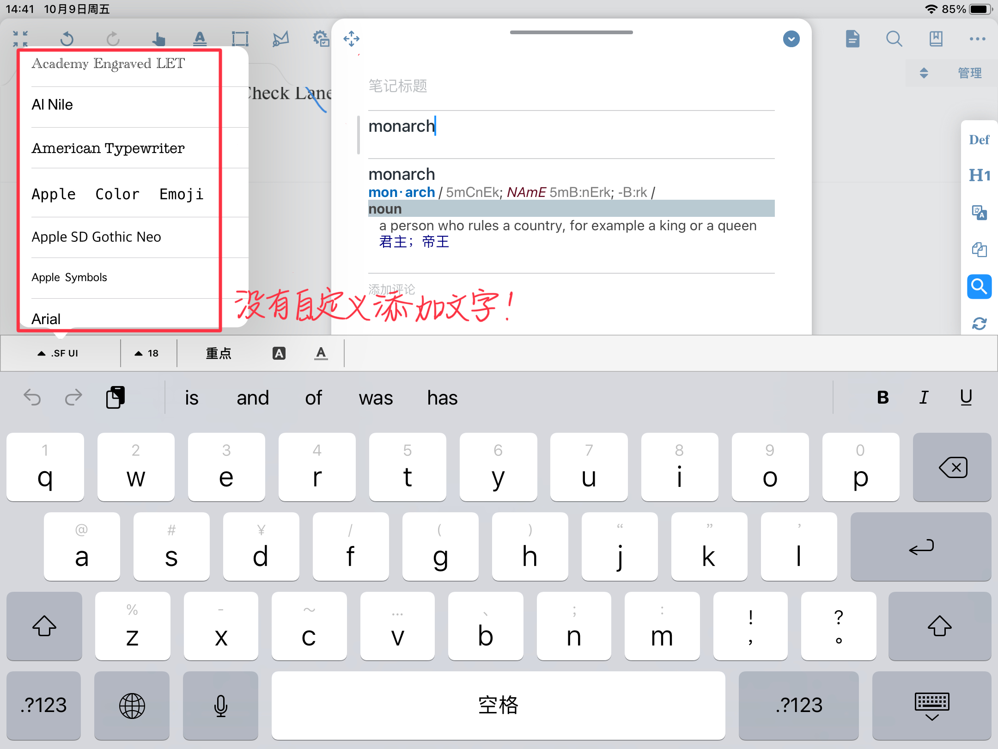Tap the translate icon in side panel
Image resolution: width=998 pixels, height=749 pixels.
pos(979,213)
